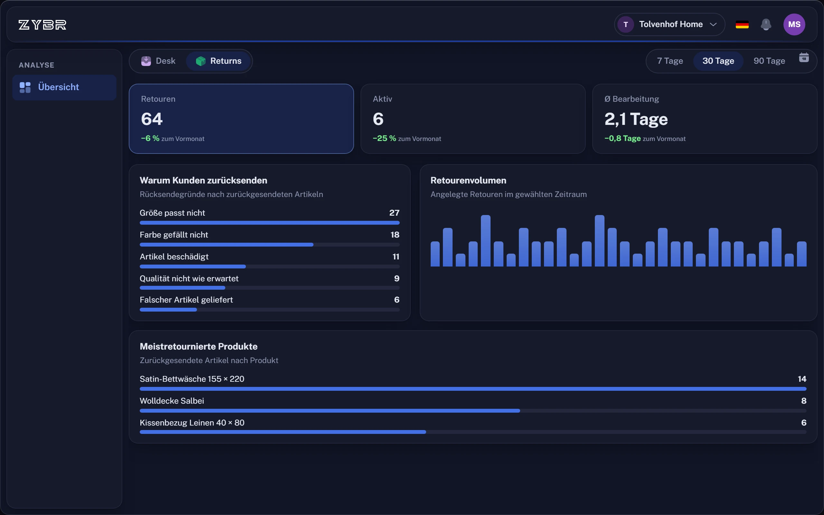Select the Aktiv metric card
824x515 pixels.
pyautogui.click(x=473, y=119)
